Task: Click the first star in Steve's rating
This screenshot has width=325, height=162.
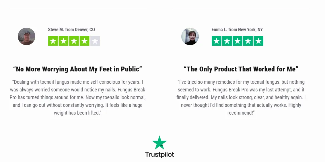Action: 53,41
